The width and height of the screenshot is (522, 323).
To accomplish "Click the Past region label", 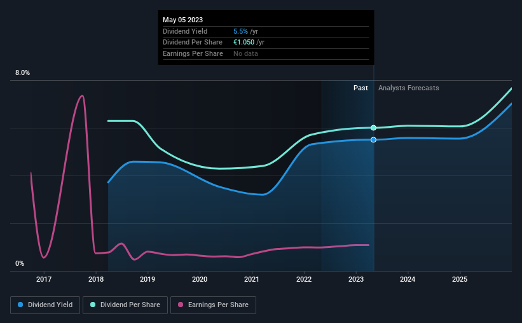I will (361, 88).
